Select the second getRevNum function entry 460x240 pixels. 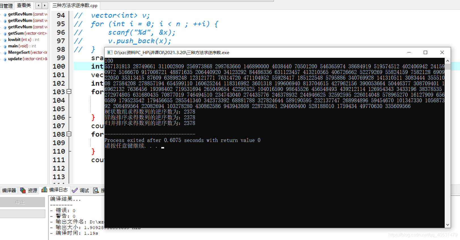click(27, 20)
